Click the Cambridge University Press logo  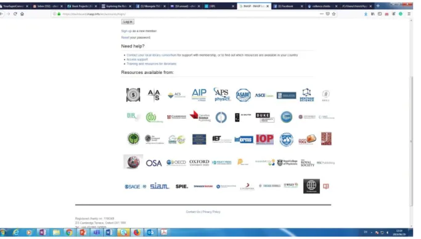click(176, 117)
